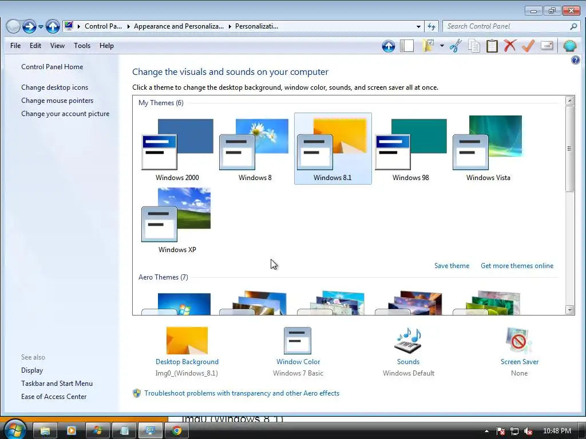
Task: Click the Up one level button in navigation bar
Action: tap(53, 26)
